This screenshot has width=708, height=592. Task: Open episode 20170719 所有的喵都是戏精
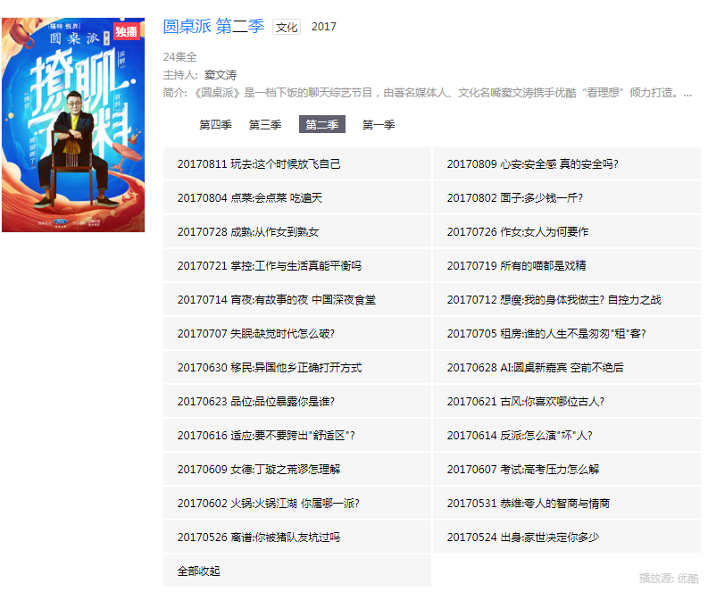click(567, 265)
